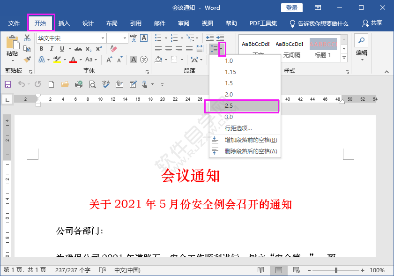This screenshot has height=276, width=394.
Task: Apply the 标题 1 heading style
Action: click(323, 49)
